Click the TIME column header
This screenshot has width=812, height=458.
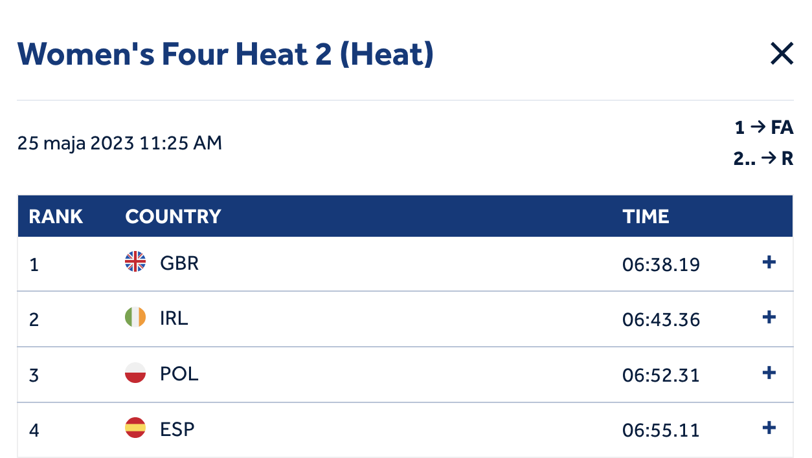coord(646,216)
